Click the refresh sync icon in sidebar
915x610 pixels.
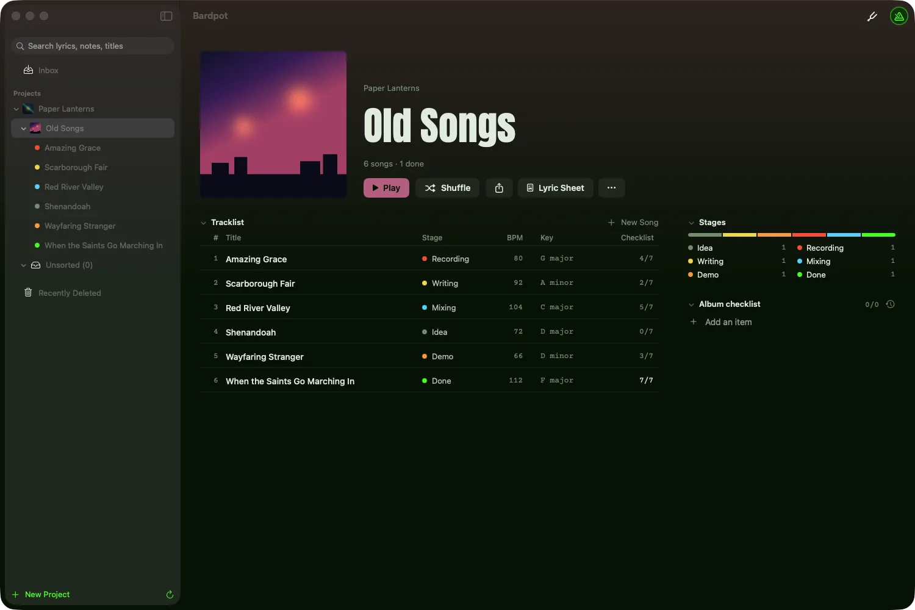click(170, 594)
